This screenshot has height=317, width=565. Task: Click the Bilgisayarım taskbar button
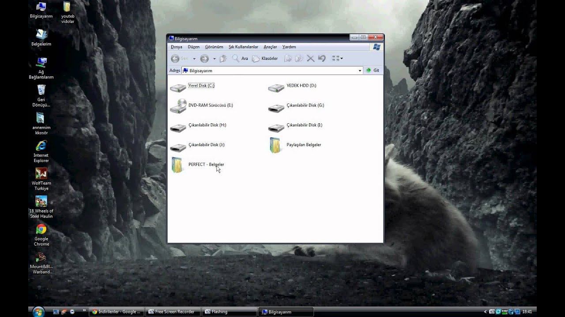point(286,312)
